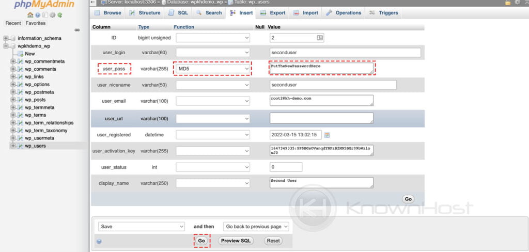The height and width of the screenshot is (252, 529).
Task: Click the Reset button
Action: click(x=273, y=241)
